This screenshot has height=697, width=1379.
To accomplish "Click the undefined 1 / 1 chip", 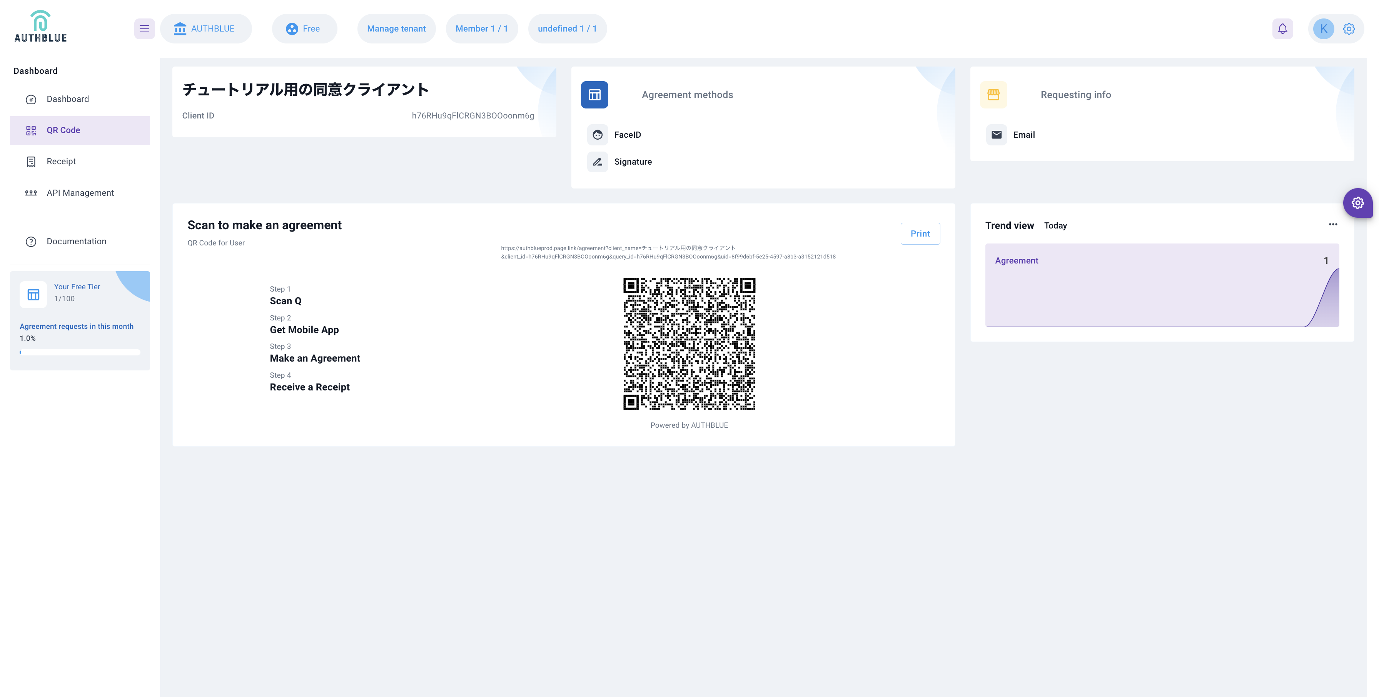I will pos(568,29).
